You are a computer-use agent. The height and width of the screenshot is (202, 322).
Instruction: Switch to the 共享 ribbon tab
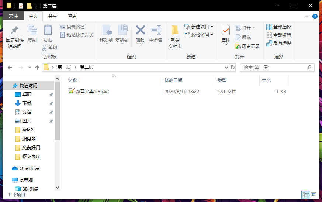[x=53, y=16]
